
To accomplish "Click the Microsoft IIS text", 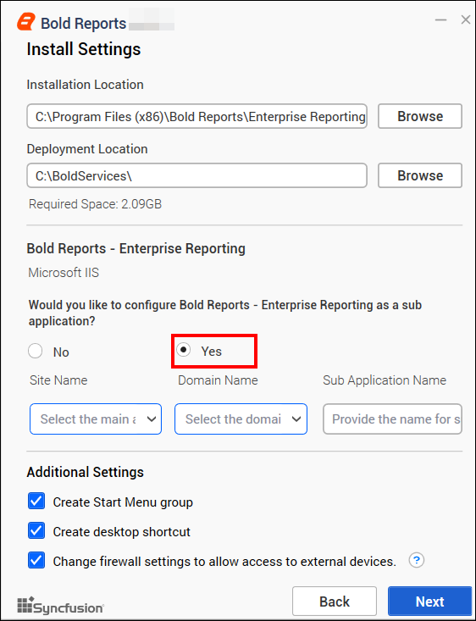I will pos(64,273).
